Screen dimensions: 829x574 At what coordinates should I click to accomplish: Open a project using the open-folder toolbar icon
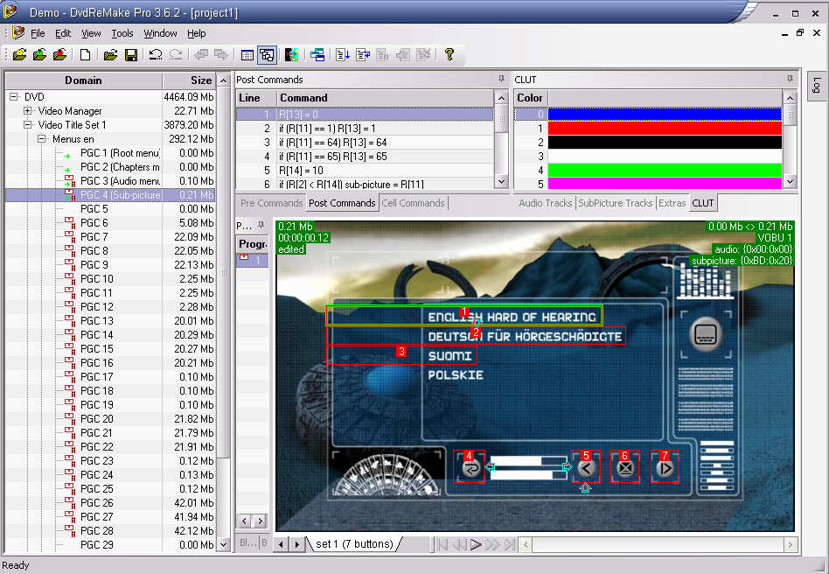110,54
